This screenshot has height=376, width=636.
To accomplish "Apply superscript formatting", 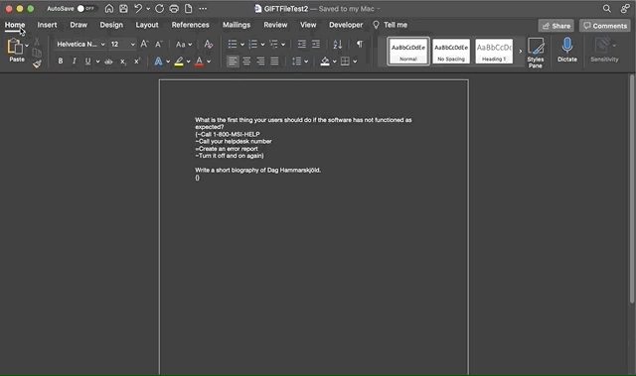I will pyautogui.click(x=137, y=62).
